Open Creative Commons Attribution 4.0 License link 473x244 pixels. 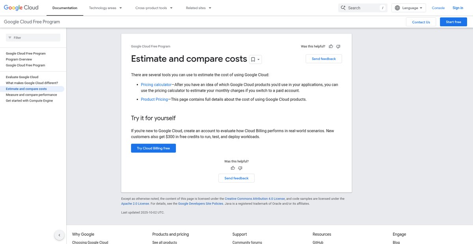(x=255, y=199)
